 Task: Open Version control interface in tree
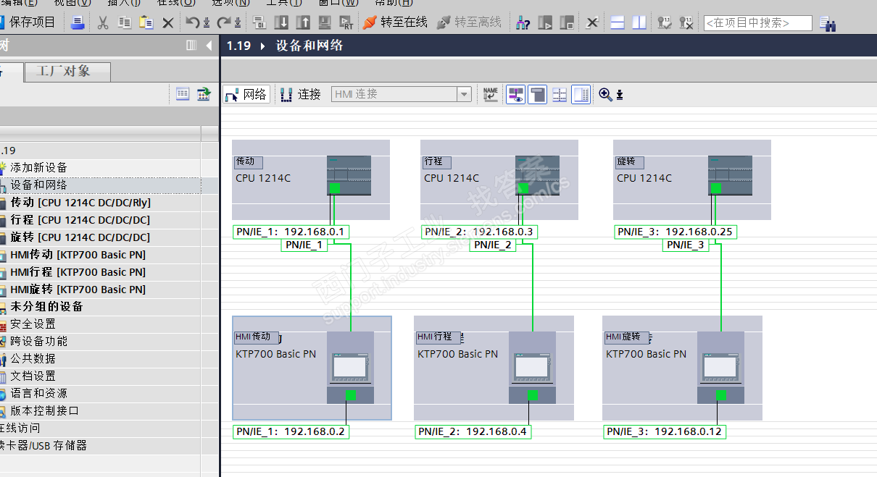click(44, 410)
